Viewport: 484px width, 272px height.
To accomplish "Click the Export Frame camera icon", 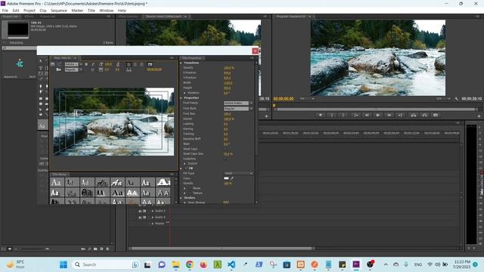I will pos(436,116).
